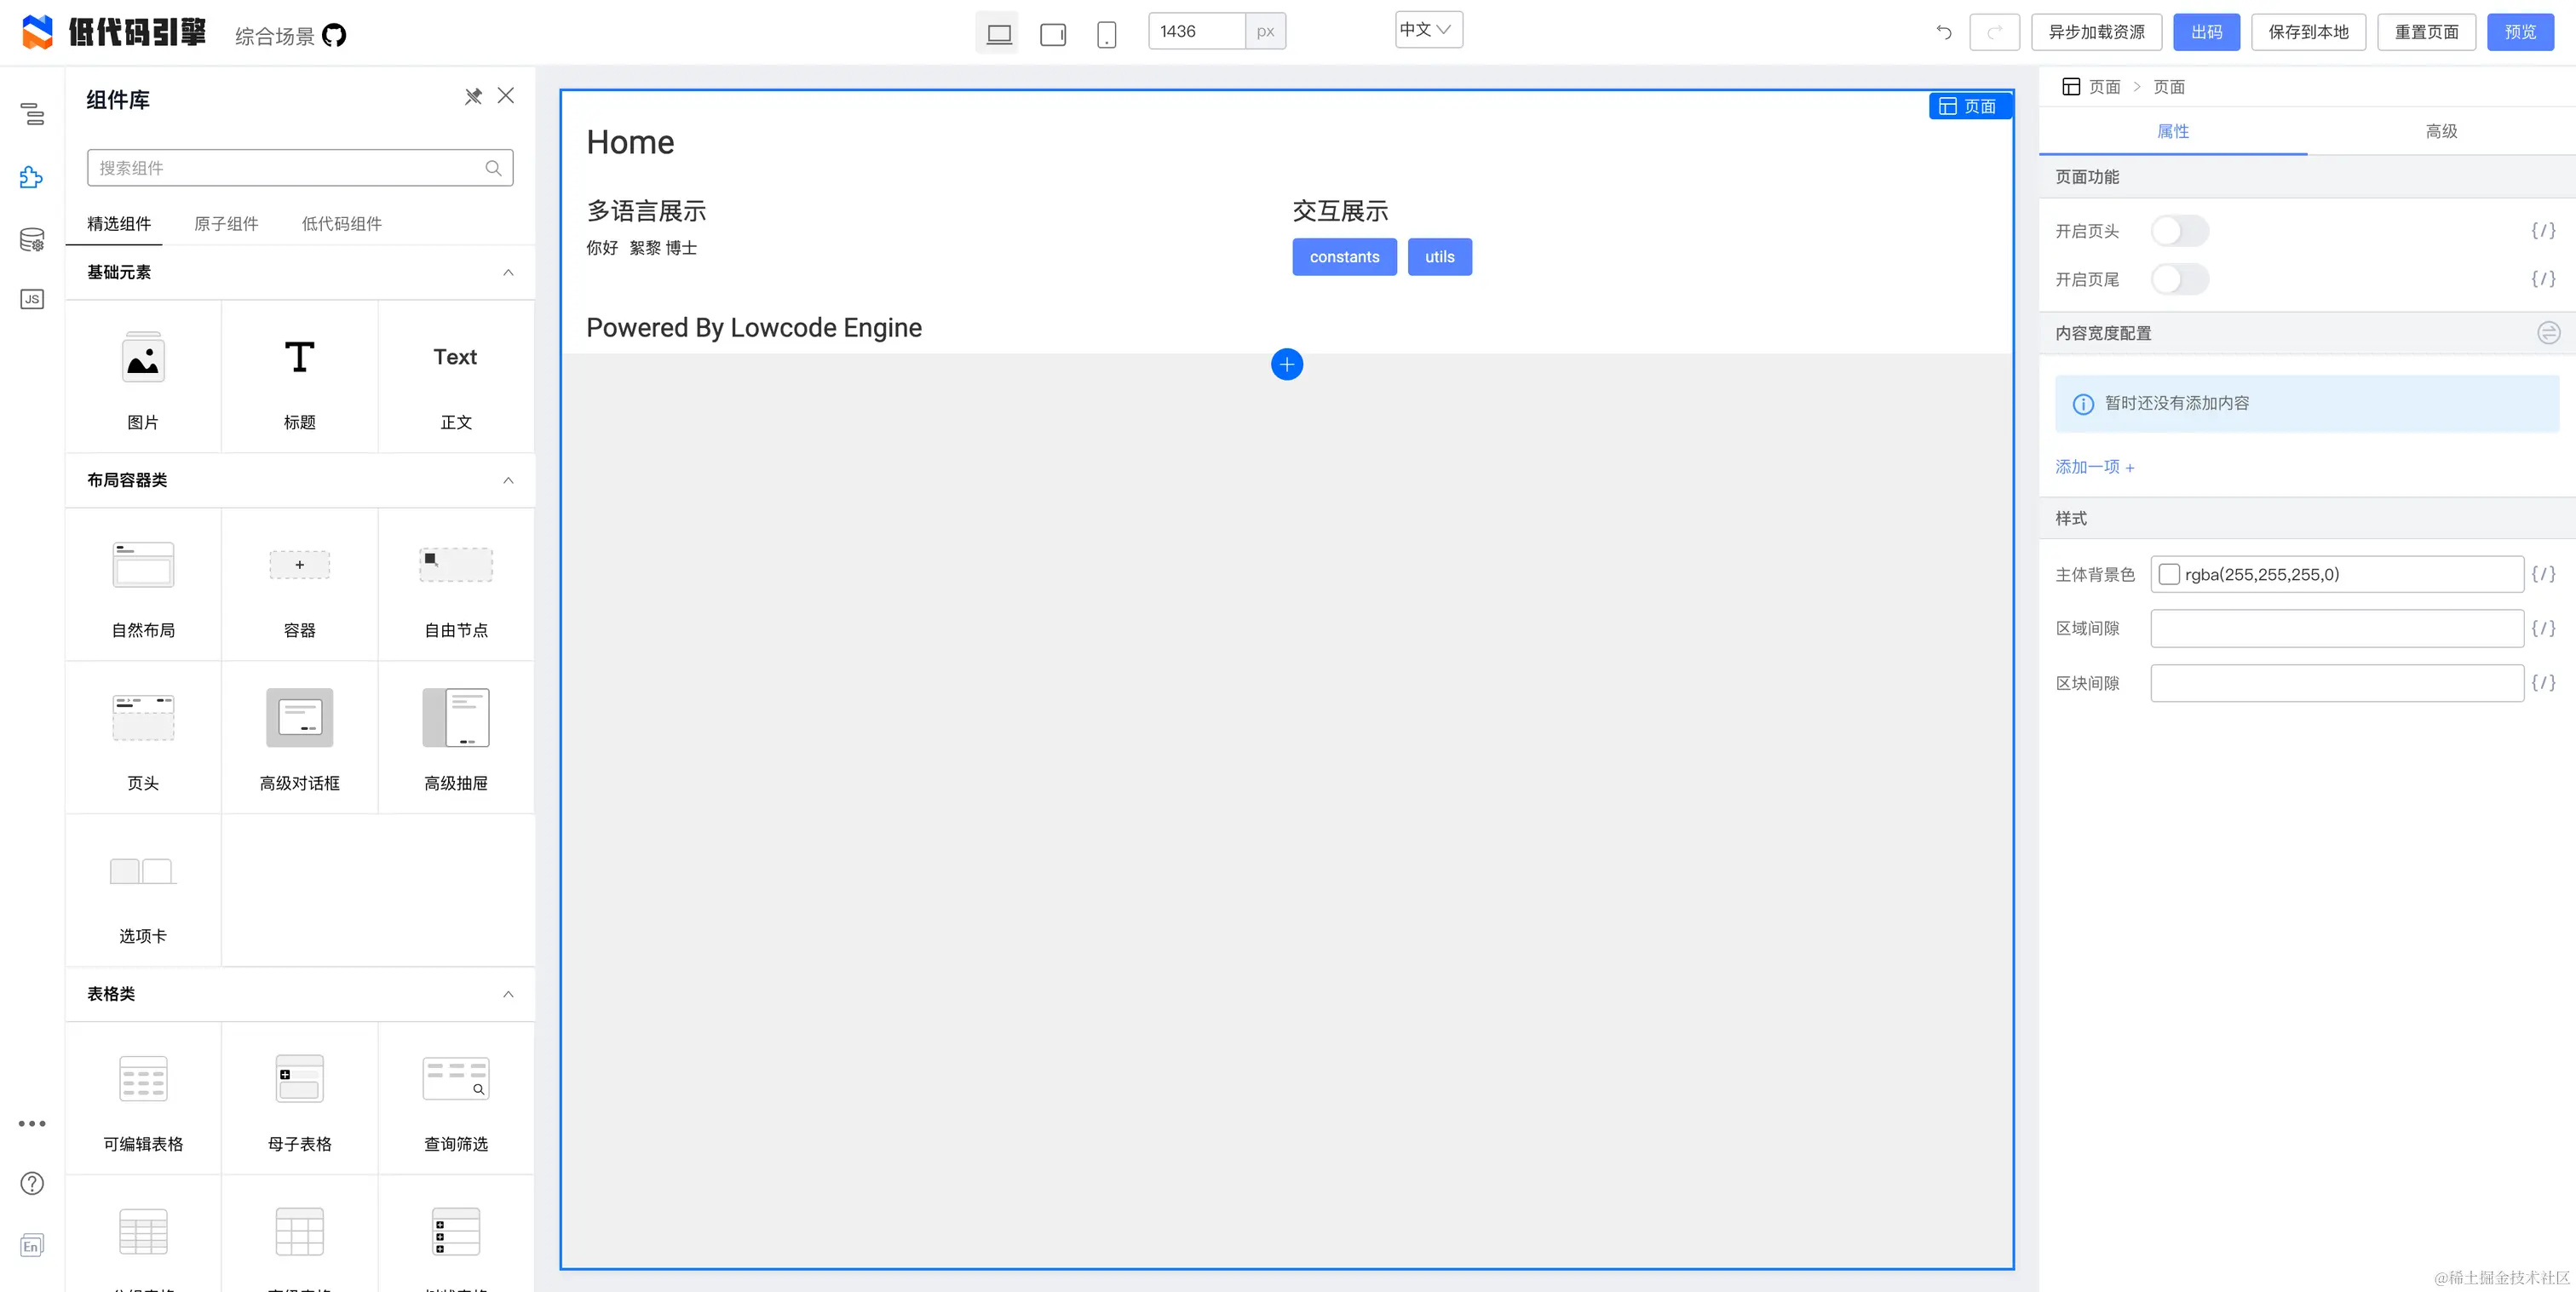
Task: Toggle the 开启页尾 switch
Action: tap(2179, 279)
